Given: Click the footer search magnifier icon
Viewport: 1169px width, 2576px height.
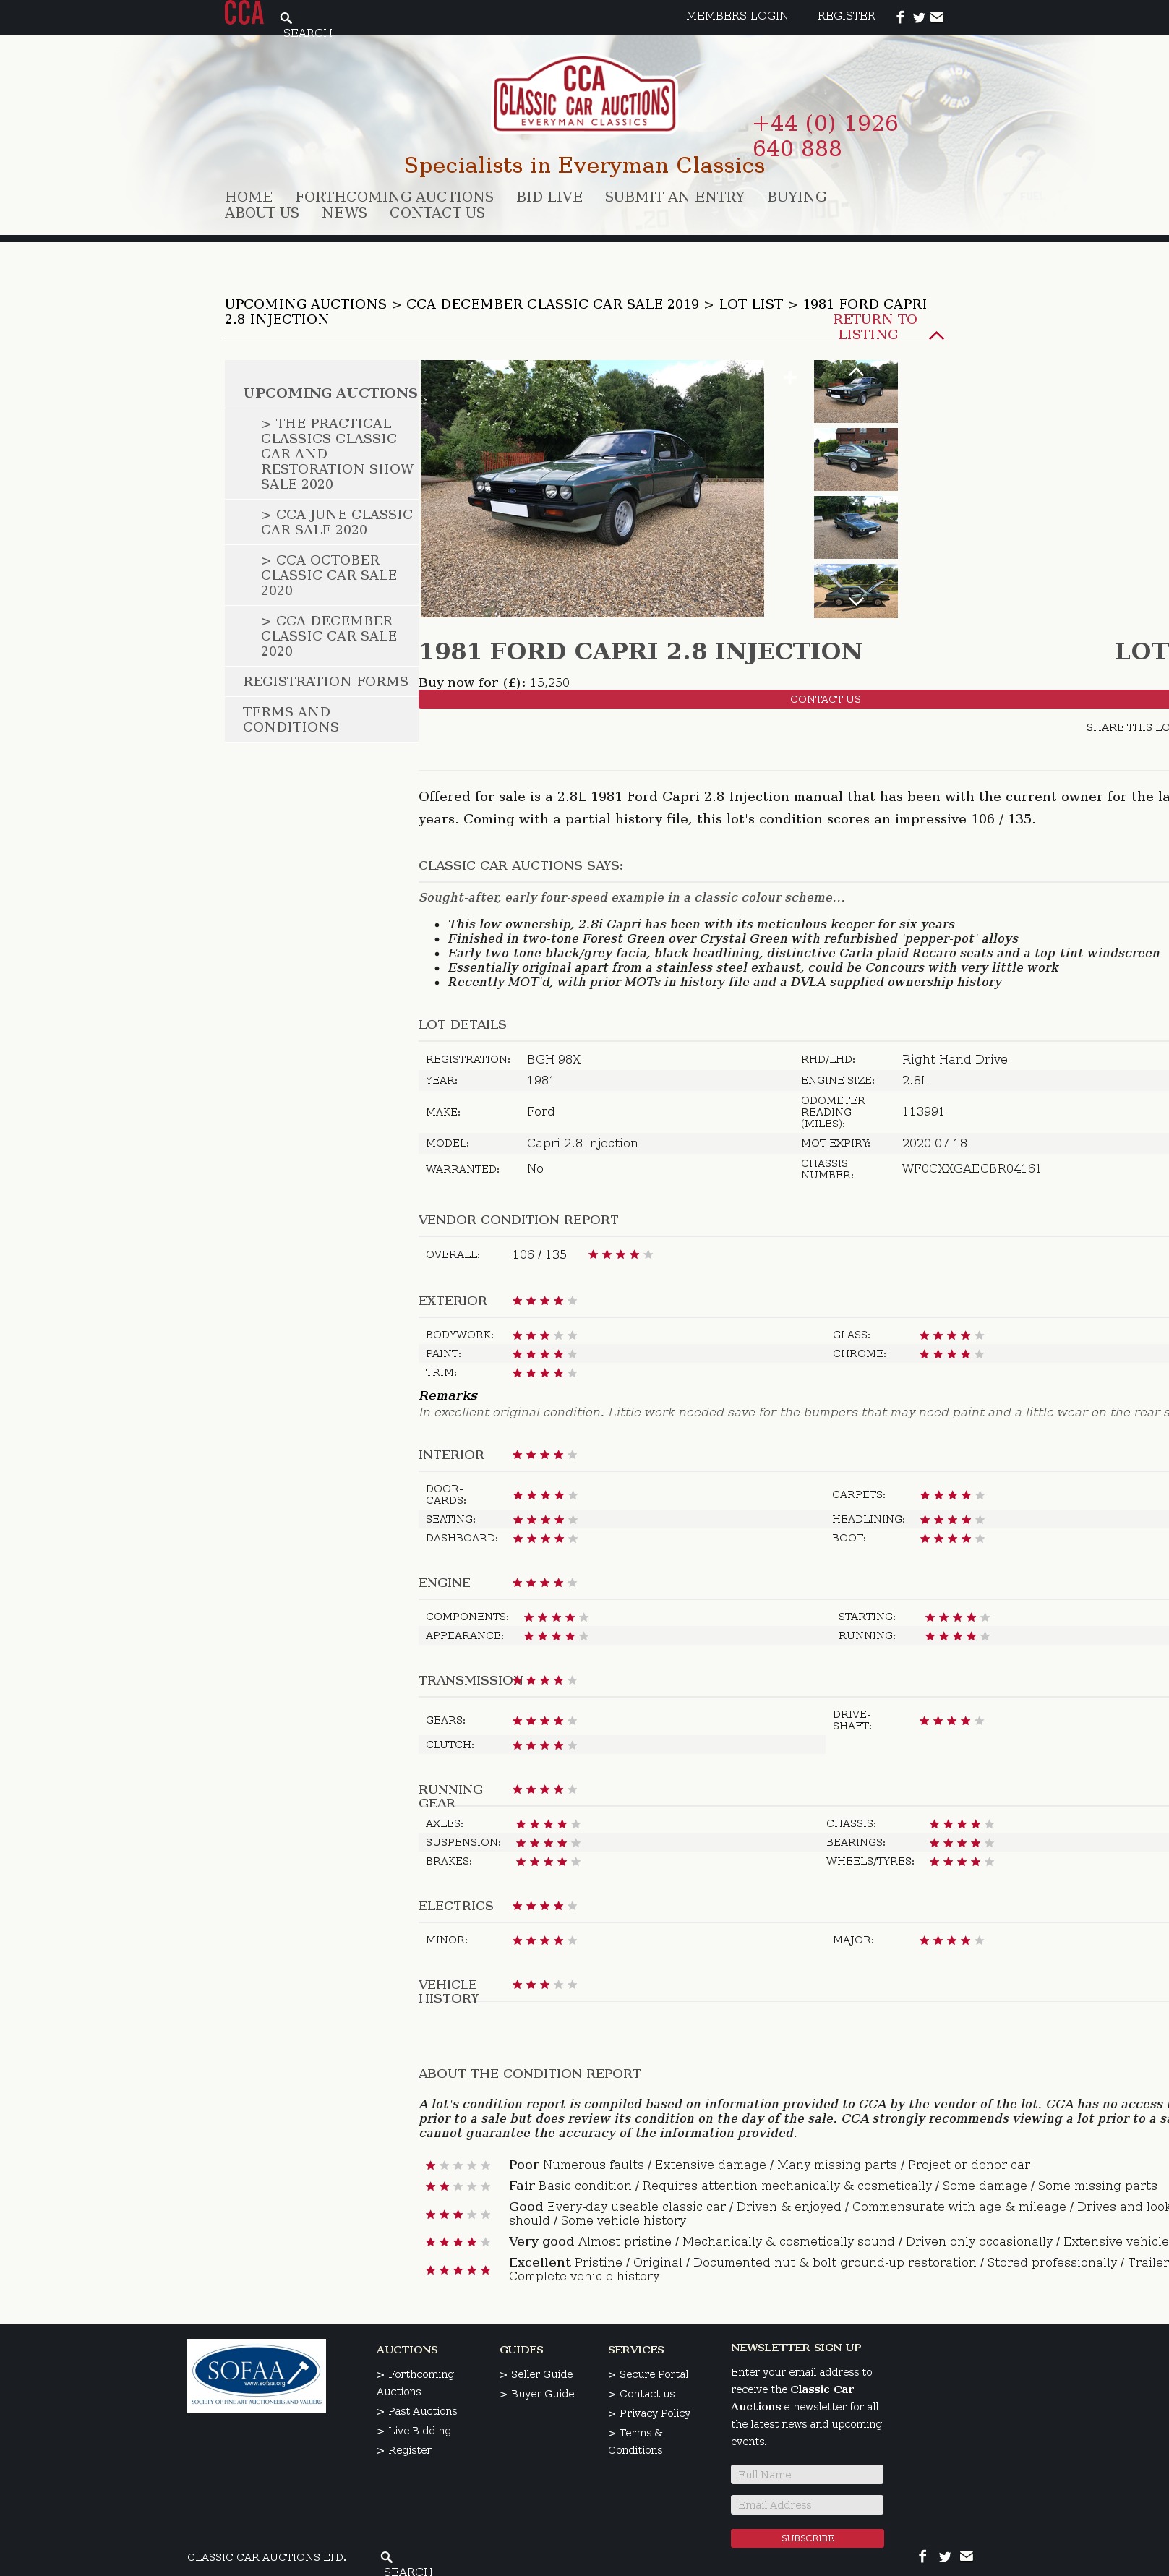Looking at the screenshot, I should [386, 2556].
